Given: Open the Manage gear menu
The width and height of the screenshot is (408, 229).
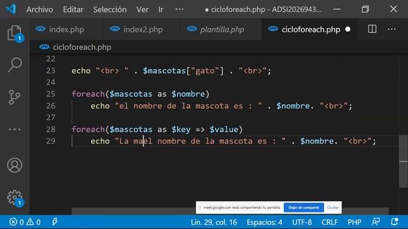Looking at the screenshot, I should click(15, 198).
